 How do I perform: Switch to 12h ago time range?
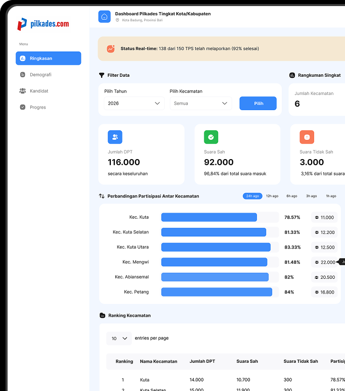[x=272, y=196]
